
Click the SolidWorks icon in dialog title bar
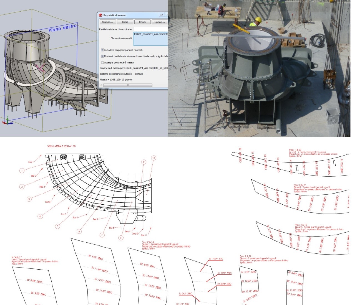coord(100,15)
